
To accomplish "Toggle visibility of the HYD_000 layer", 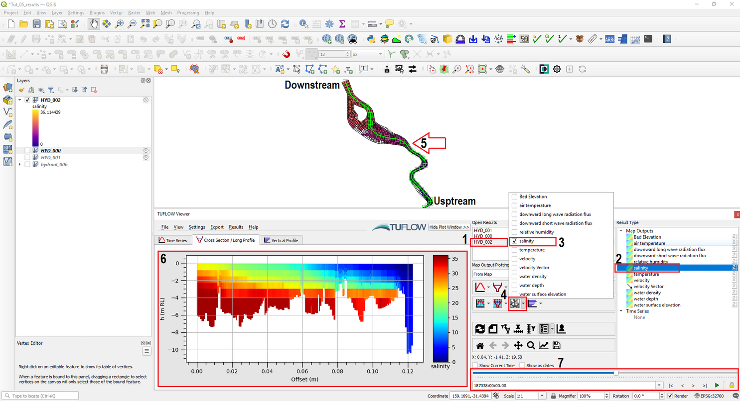I will tap(27, 150).
